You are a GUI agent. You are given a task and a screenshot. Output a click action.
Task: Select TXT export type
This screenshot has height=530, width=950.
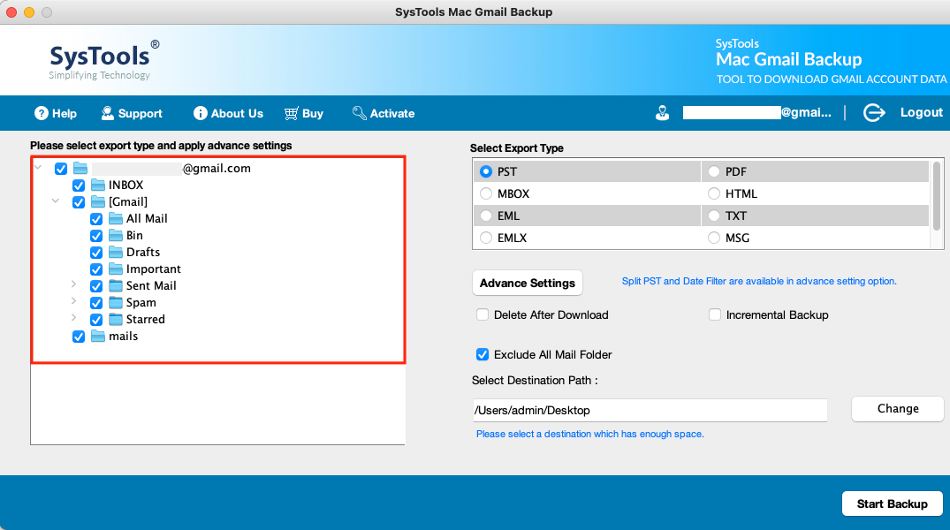(x=714, y=216)
